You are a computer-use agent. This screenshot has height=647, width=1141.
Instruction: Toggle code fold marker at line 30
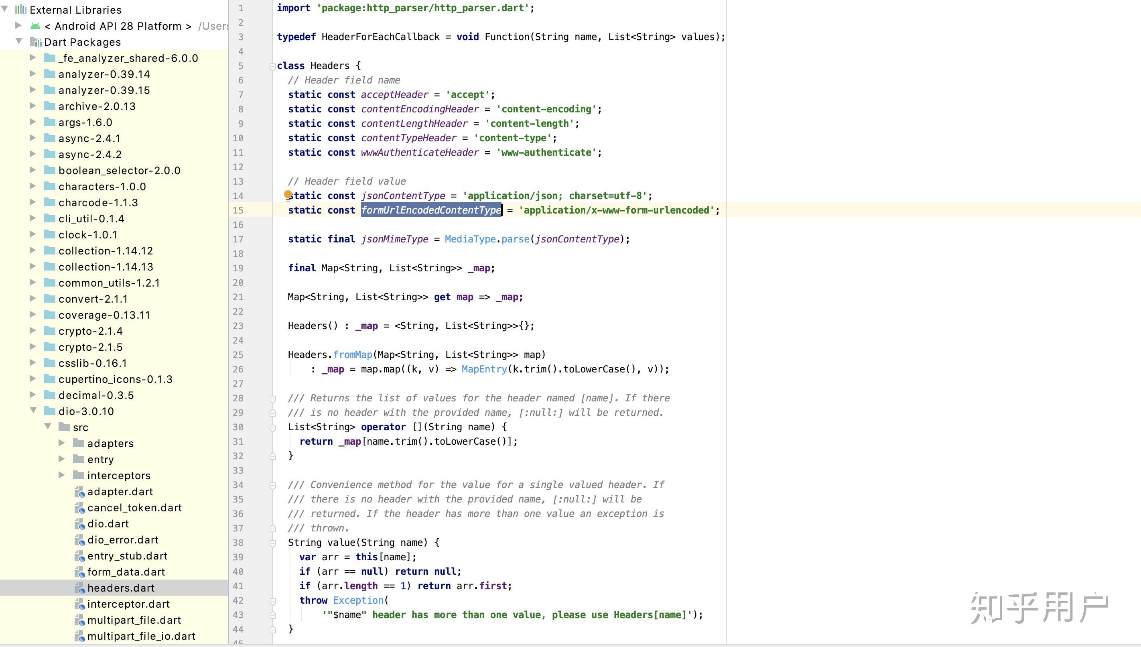coord(273,427)
